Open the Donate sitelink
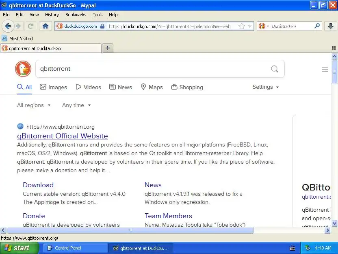Viewport: 338px width, 254px height. pos(34,216)
